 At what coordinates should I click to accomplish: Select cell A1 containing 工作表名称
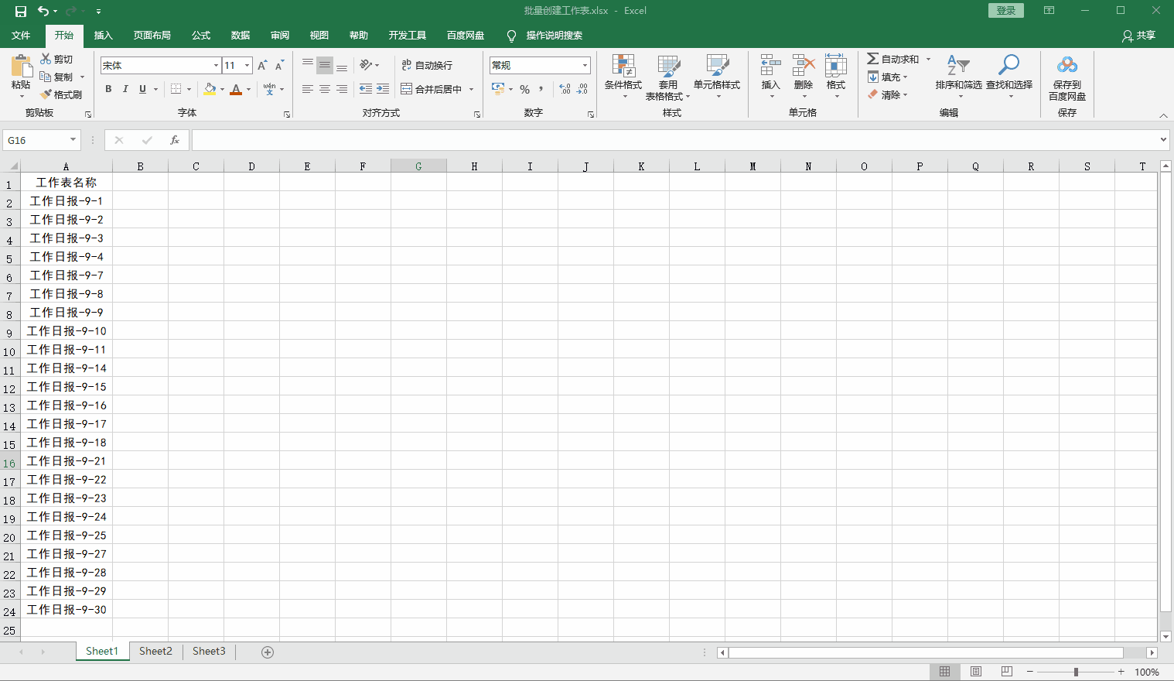66,183
